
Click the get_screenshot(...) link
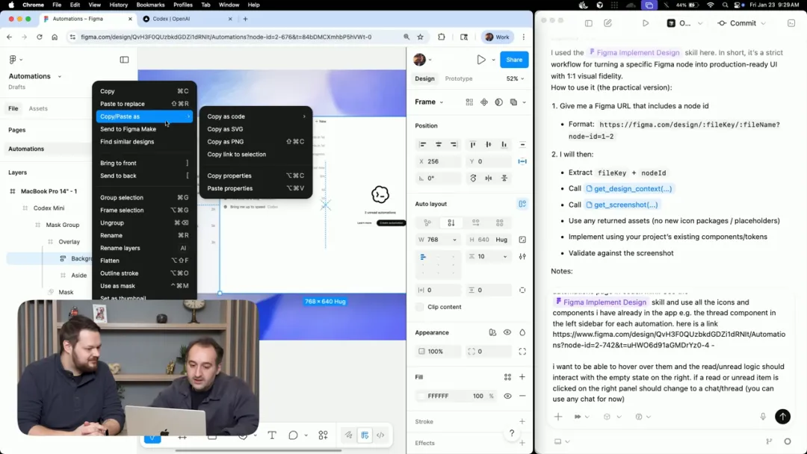point(622,205)
